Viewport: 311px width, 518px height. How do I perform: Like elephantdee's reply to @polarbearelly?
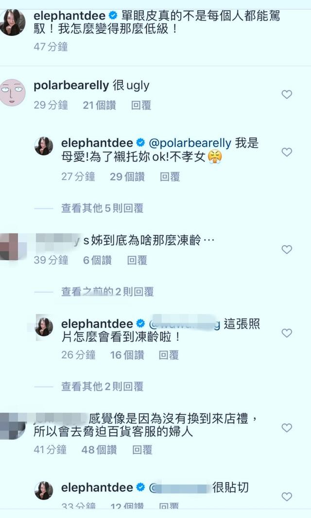point(287,152)
